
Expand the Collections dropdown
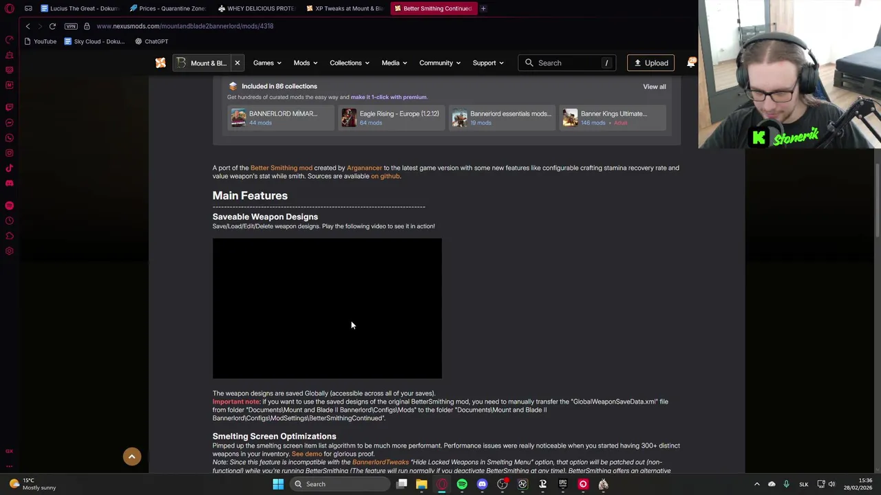coord(350,63)
